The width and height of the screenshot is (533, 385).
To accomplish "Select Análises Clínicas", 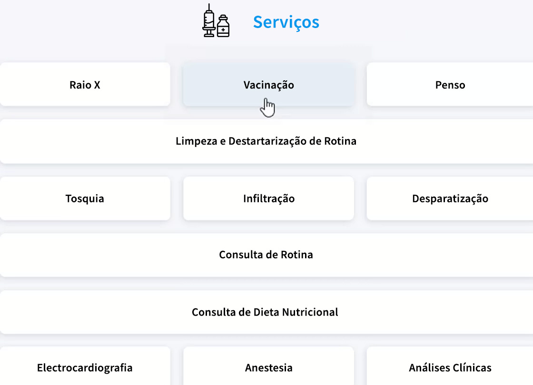I will pyautogui.click(x=450, y=367).
